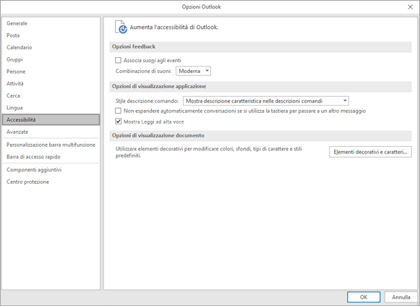The width and height of the screenshot is (420, 306).
Task: Uncheck Mostra Leggi ad alta voce
Action: [x=118, y=122]
